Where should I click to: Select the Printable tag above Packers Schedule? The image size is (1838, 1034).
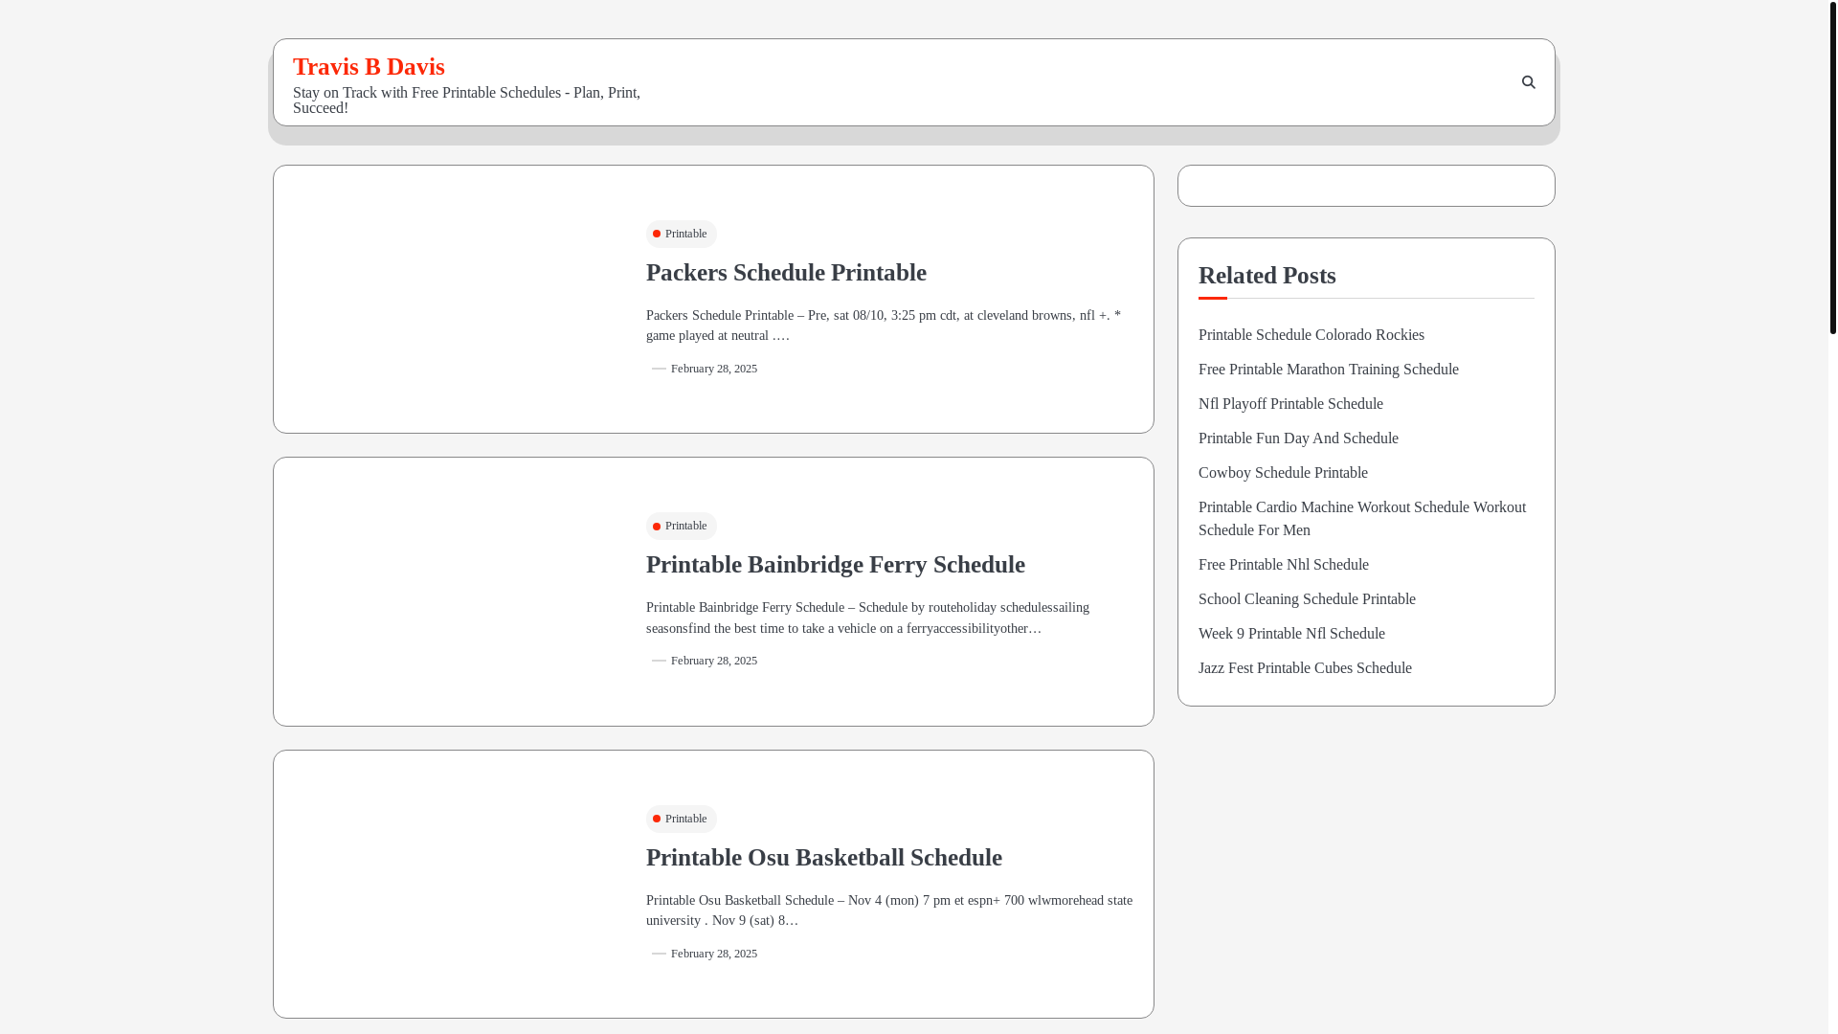[681, 234]
